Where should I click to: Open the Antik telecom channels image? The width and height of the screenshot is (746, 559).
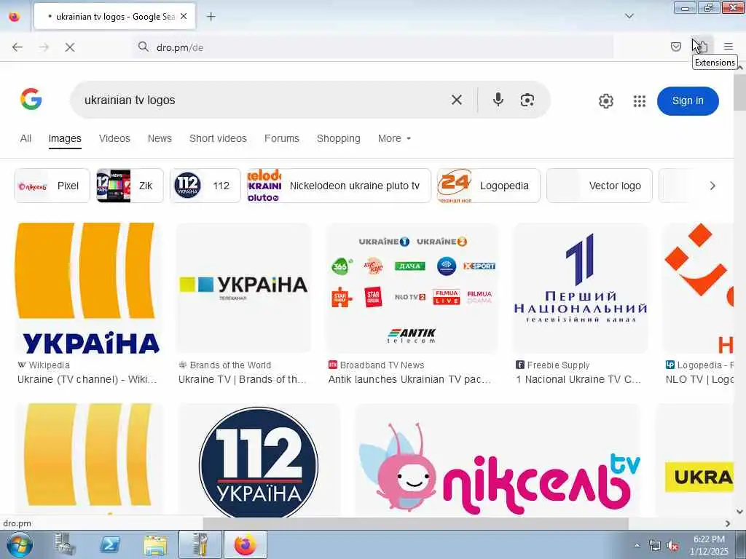click(412, 288)
